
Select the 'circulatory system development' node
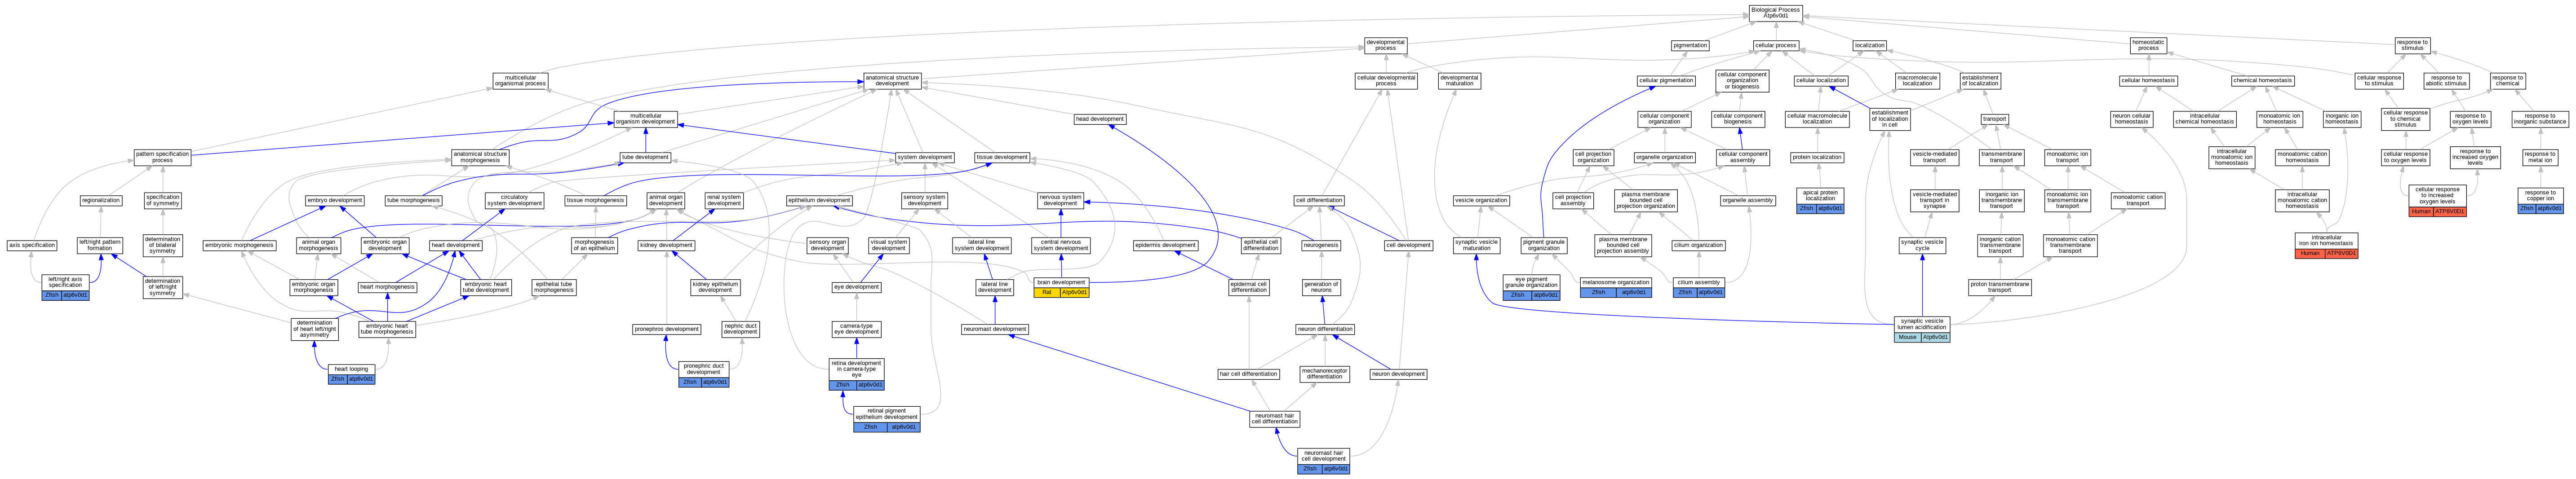click(x=515, y=200)
